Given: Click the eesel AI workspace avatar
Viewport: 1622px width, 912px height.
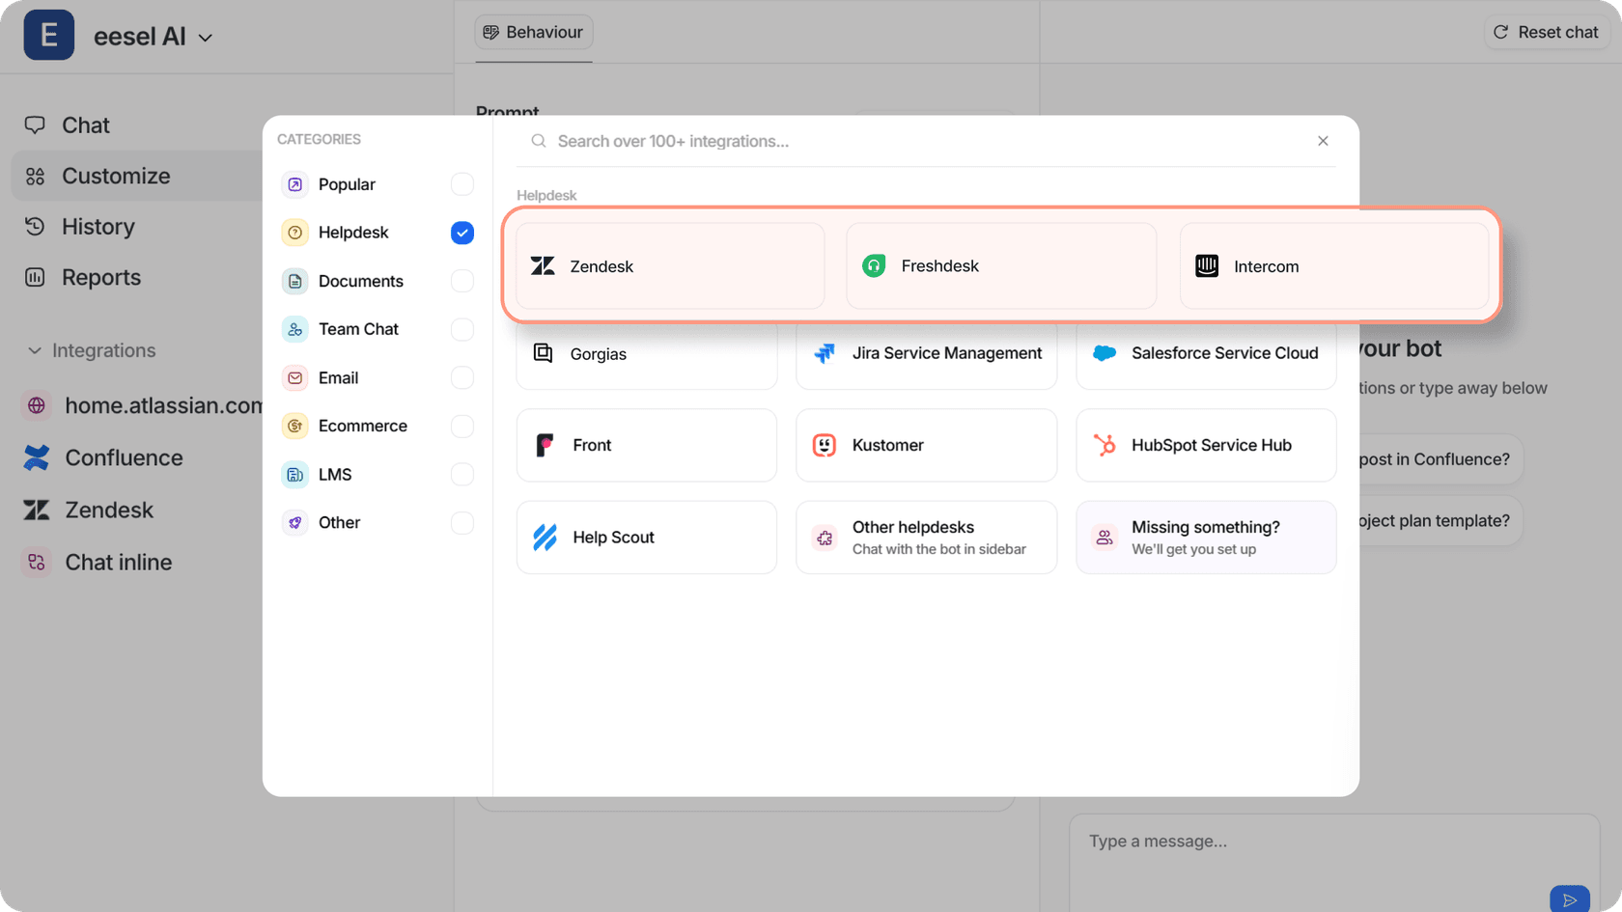Looking at the screenshot, I should click(49, 35).
